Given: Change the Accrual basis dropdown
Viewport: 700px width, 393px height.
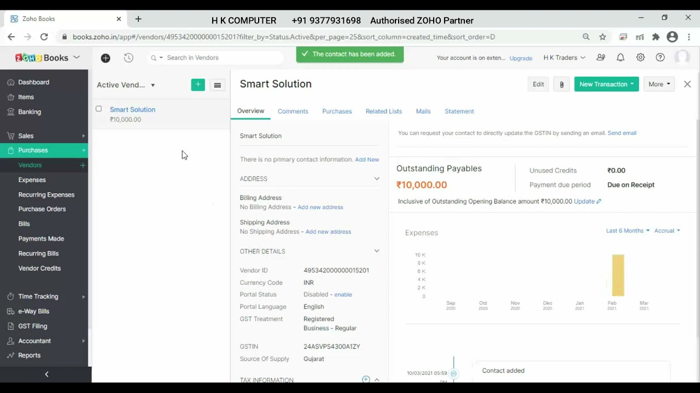Looking at the screenshot, I should (x=667, y=231).
